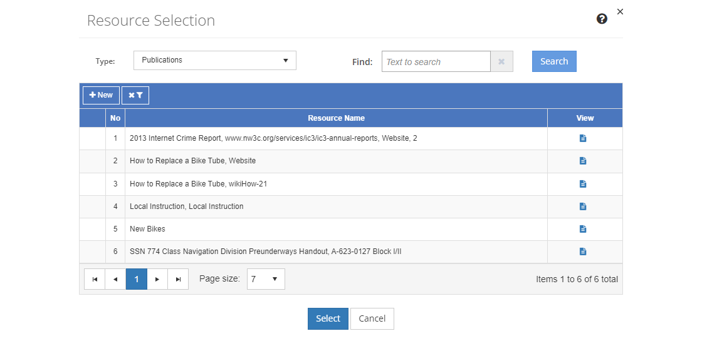Click the Select button
Viewport: 702px width, 341px height.
tap(328, 318)
